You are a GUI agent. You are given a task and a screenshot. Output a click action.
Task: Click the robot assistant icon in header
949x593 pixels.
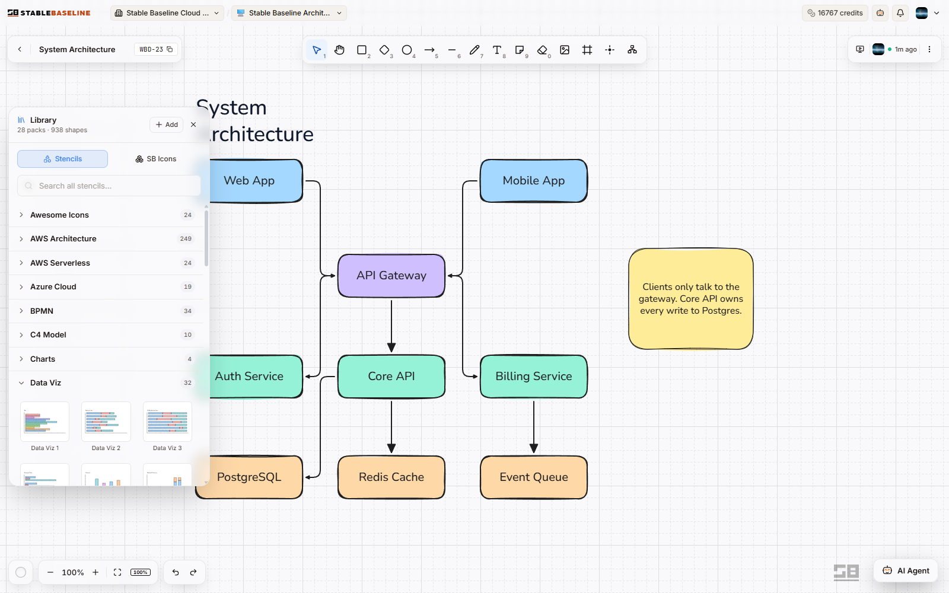click(880, 13)
